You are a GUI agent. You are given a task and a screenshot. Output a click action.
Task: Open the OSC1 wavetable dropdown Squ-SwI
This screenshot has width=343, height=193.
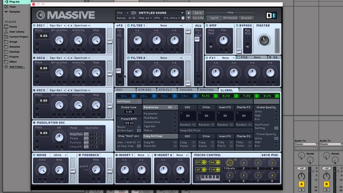57,25
